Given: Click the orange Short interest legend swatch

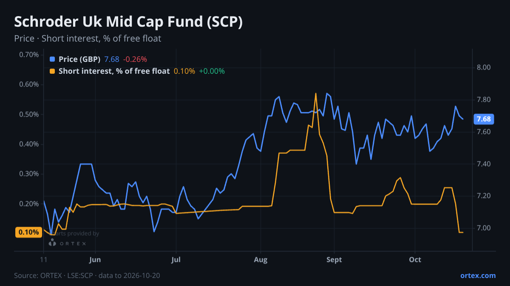Looking at the screenshot, I should tap(52, 71).
